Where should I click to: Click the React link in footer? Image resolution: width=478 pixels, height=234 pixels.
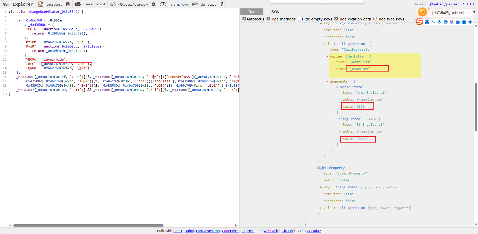click(x=178, y=231)
